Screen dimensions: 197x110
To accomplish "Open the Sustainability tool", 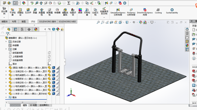I will pyautogui.click(x=172, y=11).
